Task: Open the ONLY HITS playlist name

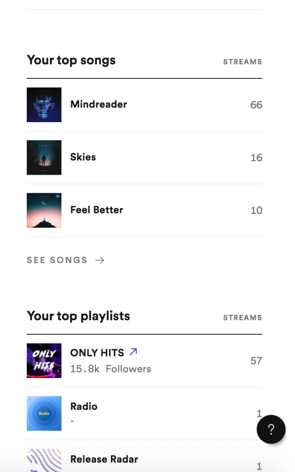Action: click(97, 353)
